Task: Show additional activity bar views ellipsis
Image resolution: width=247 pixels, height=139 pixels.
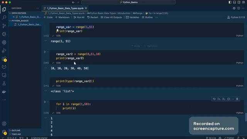Action: click(x=4, y=100)
